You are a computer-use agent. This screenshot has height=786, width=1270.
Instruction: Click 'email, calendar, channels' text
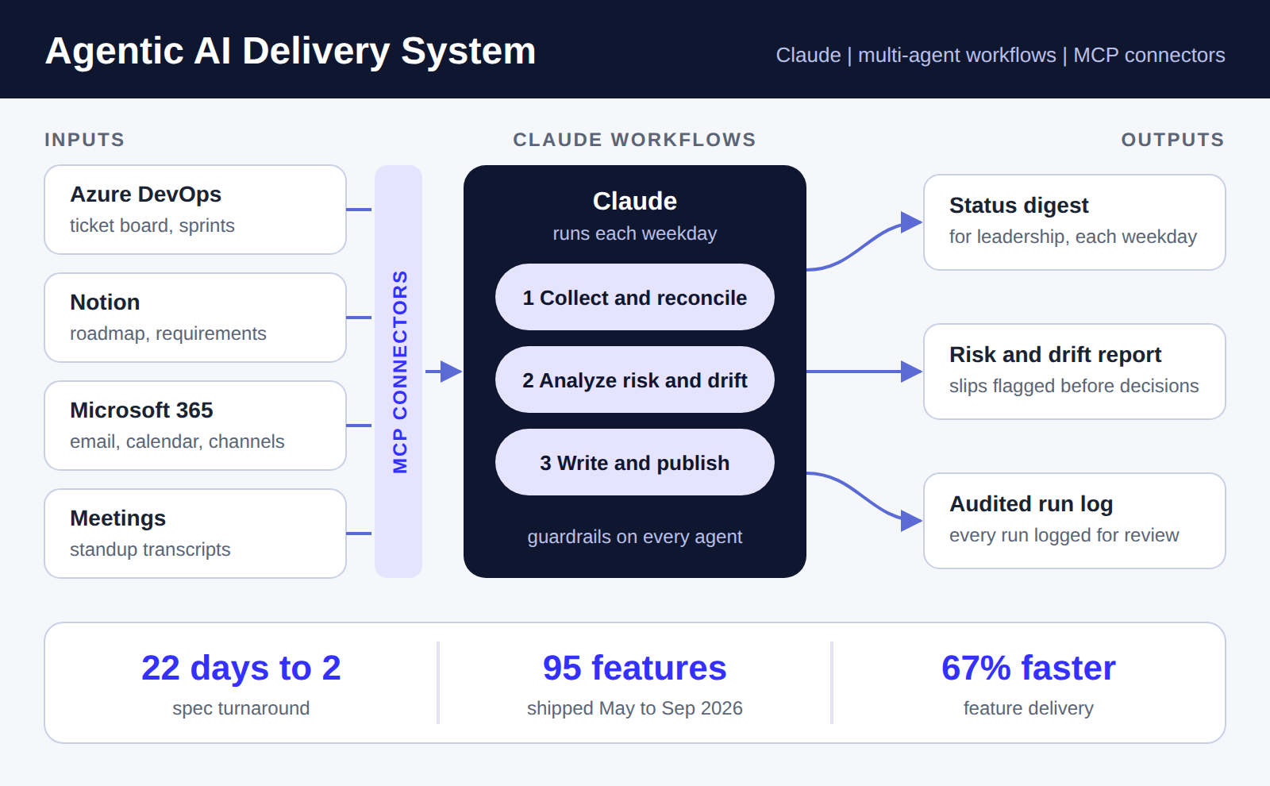tap(177, 441)
